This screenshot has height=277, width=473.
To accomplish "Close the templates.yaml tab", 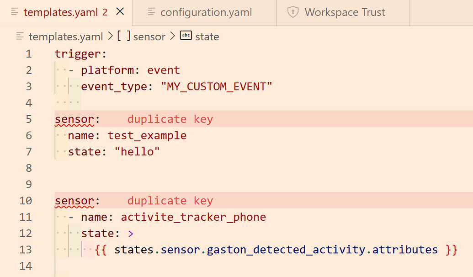I will point(120,12).
